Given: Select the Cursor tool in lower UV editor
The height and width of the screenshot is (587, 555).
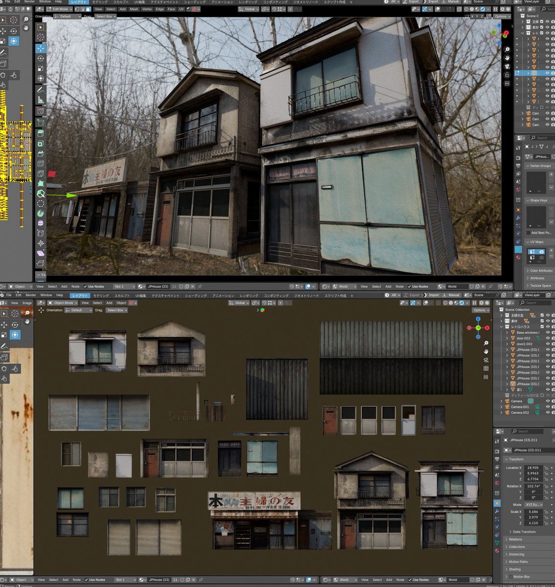Looking at the screenshot, I should tap(15, 314).
